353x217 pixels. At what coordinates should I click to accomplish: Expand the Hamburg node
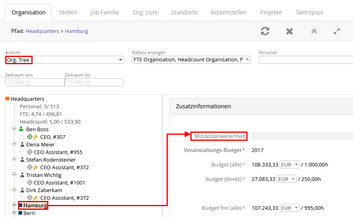pyautogui.click(x=14, y=205)
